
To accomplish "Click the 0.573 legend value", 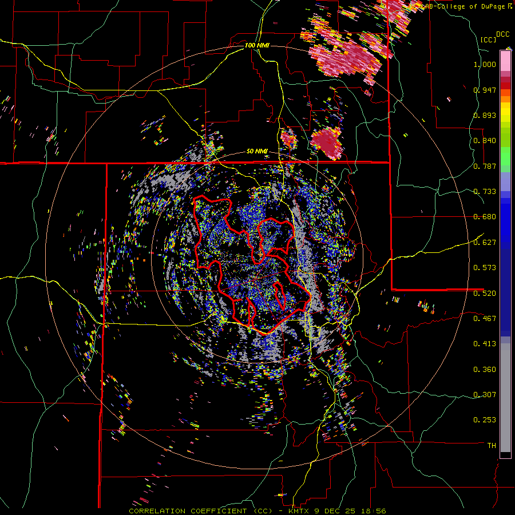I will pyautogui.click(x=485, y=267).
